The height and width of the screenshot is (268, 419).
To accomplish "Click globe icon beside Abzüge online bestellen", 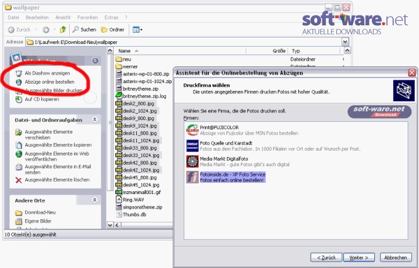I will [x=18, y=82].
